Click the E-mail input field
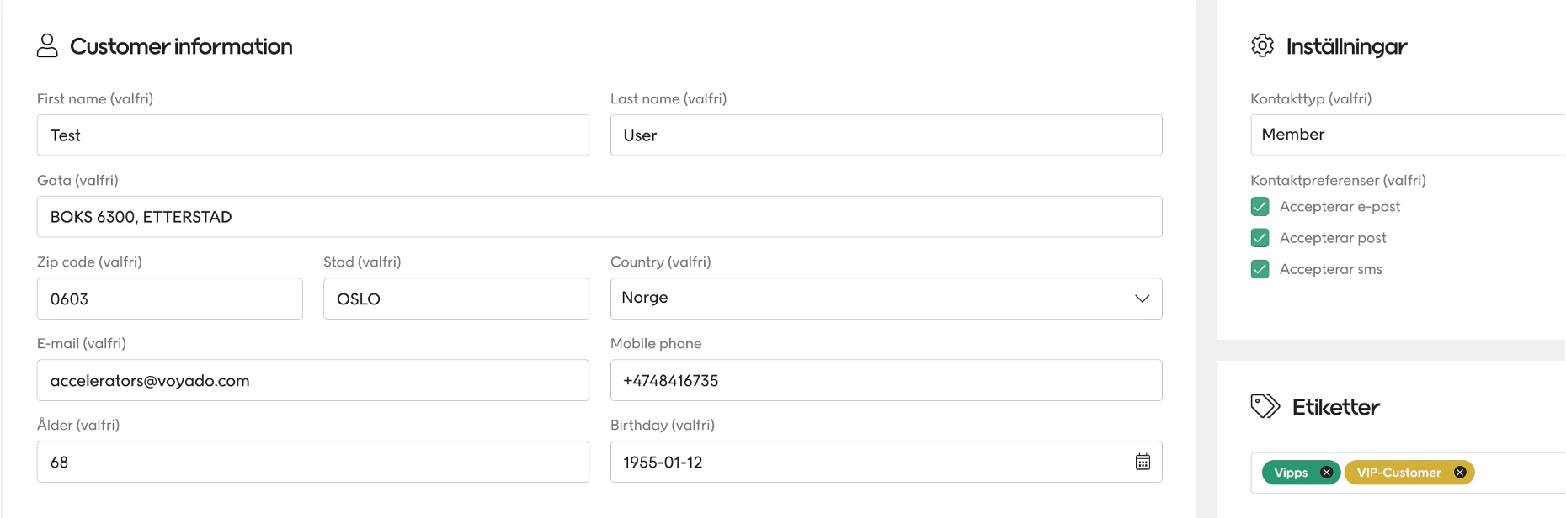 coord(313,380)
